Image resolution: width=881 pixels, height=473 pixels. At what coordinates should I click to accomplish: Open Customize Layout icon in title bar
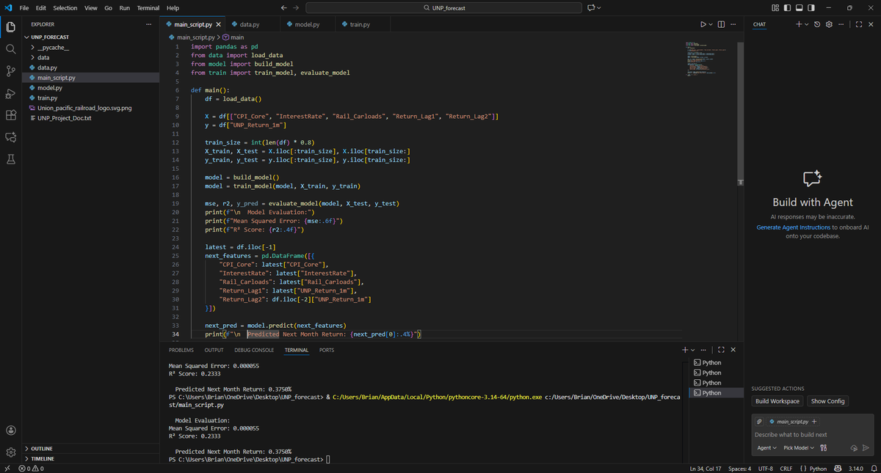[775, 7]
